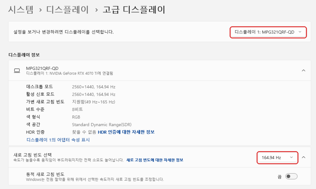Collapse the MPG321QRF-QD info section

pos(304,70)
